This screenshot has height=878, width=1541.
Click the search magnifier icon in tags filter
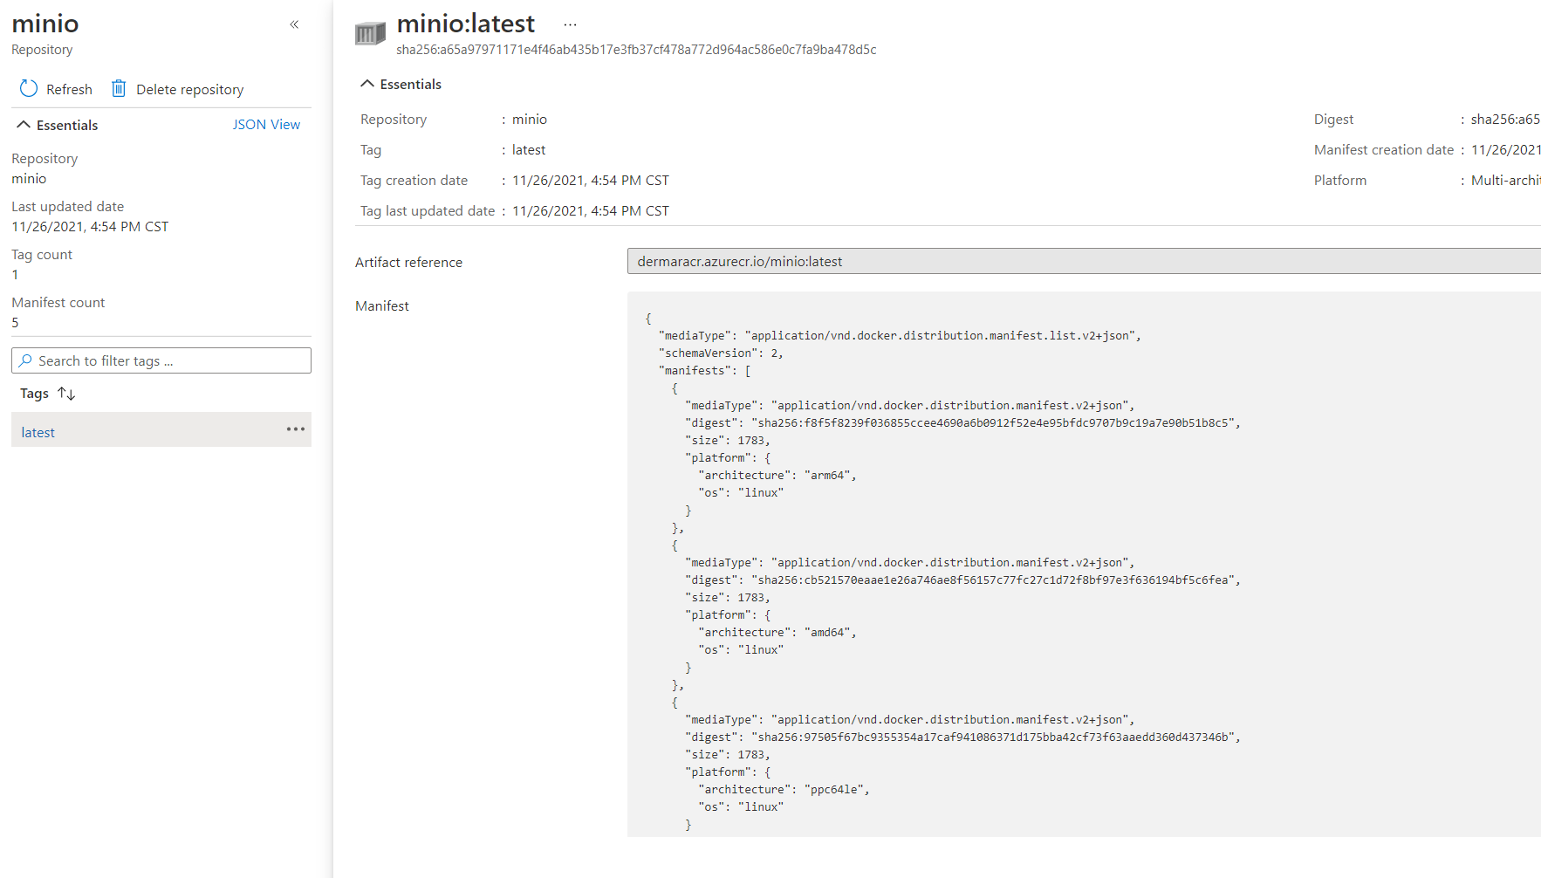click(x=26, y=360)
